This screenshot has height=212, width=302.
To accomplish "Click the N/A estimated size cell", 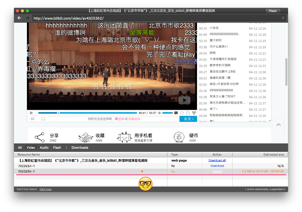I will pos(280,166).
